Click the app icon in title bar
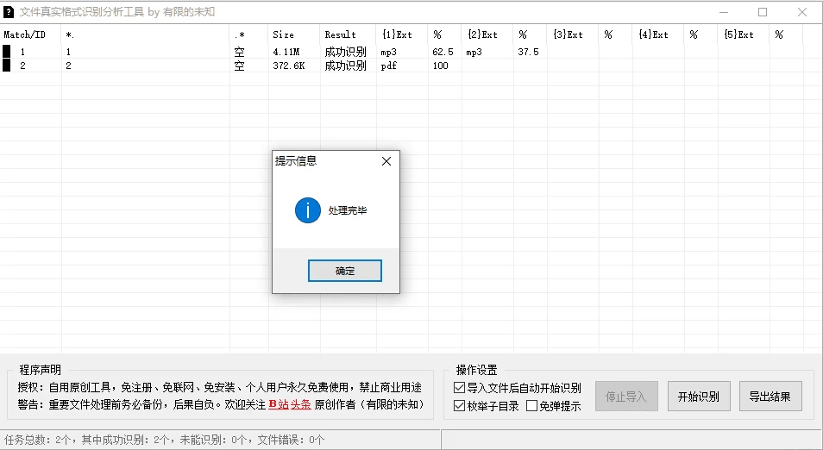The image size is (823, 450). [x=9, y=12]
